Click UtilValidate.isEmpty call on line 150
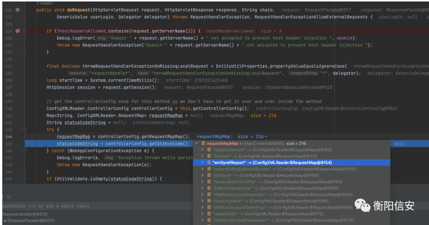This screenshot has width=429, height=225. click(82, 179)
